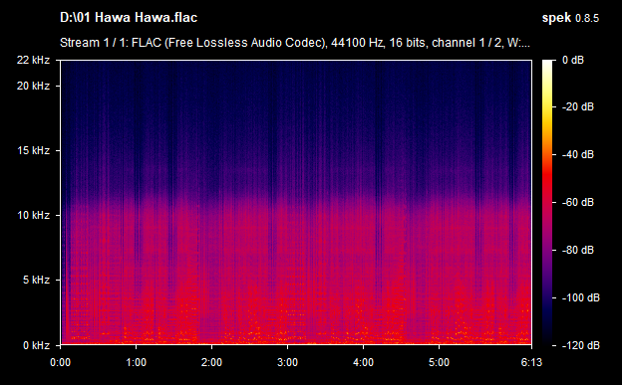Click the -120 dB legend label
This screenshot has width=622, height=385.
coord(581,345)
